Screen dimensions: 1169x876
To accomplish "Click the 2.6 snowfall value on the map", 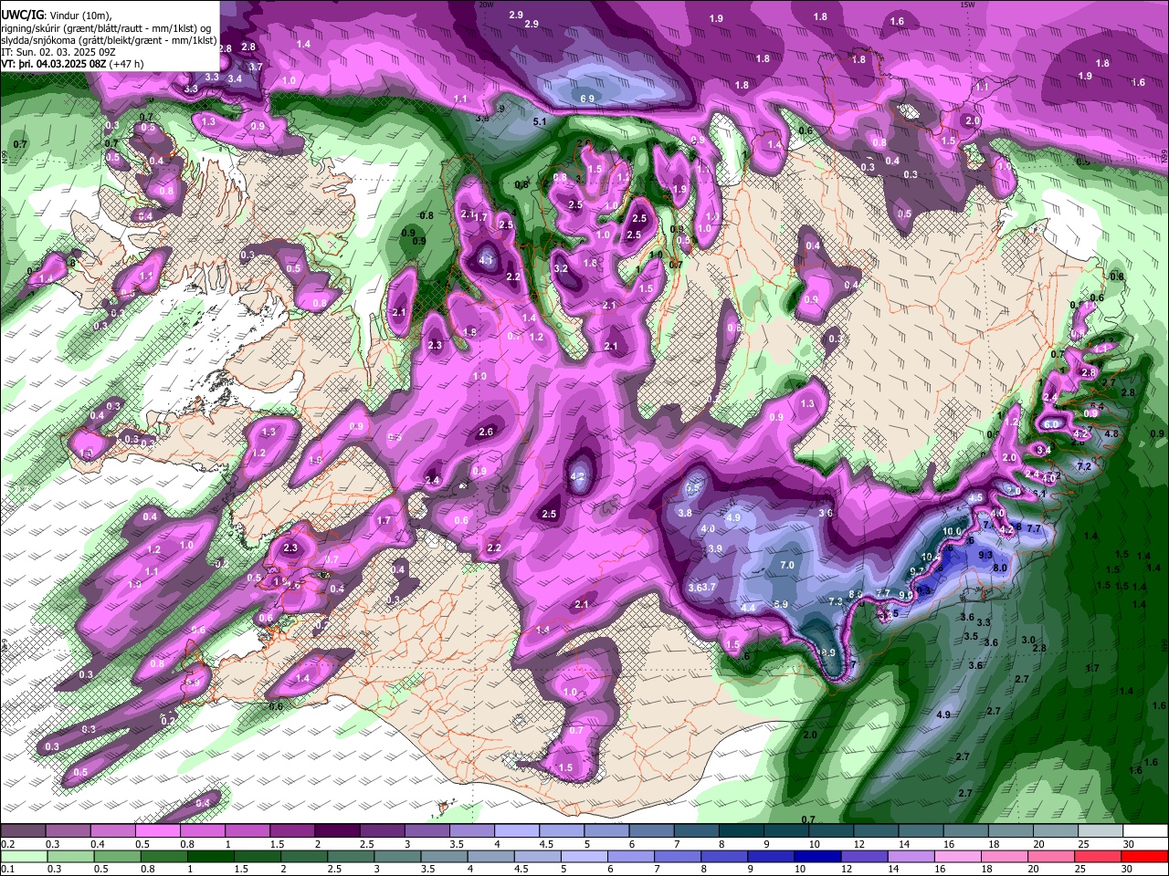I will [x=486, y=433].
